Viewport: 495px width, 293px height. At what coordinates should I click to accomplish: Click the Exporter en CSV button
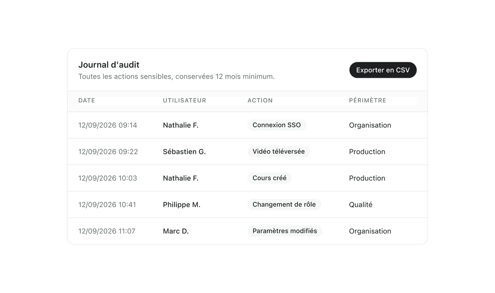tap(383, 70)
